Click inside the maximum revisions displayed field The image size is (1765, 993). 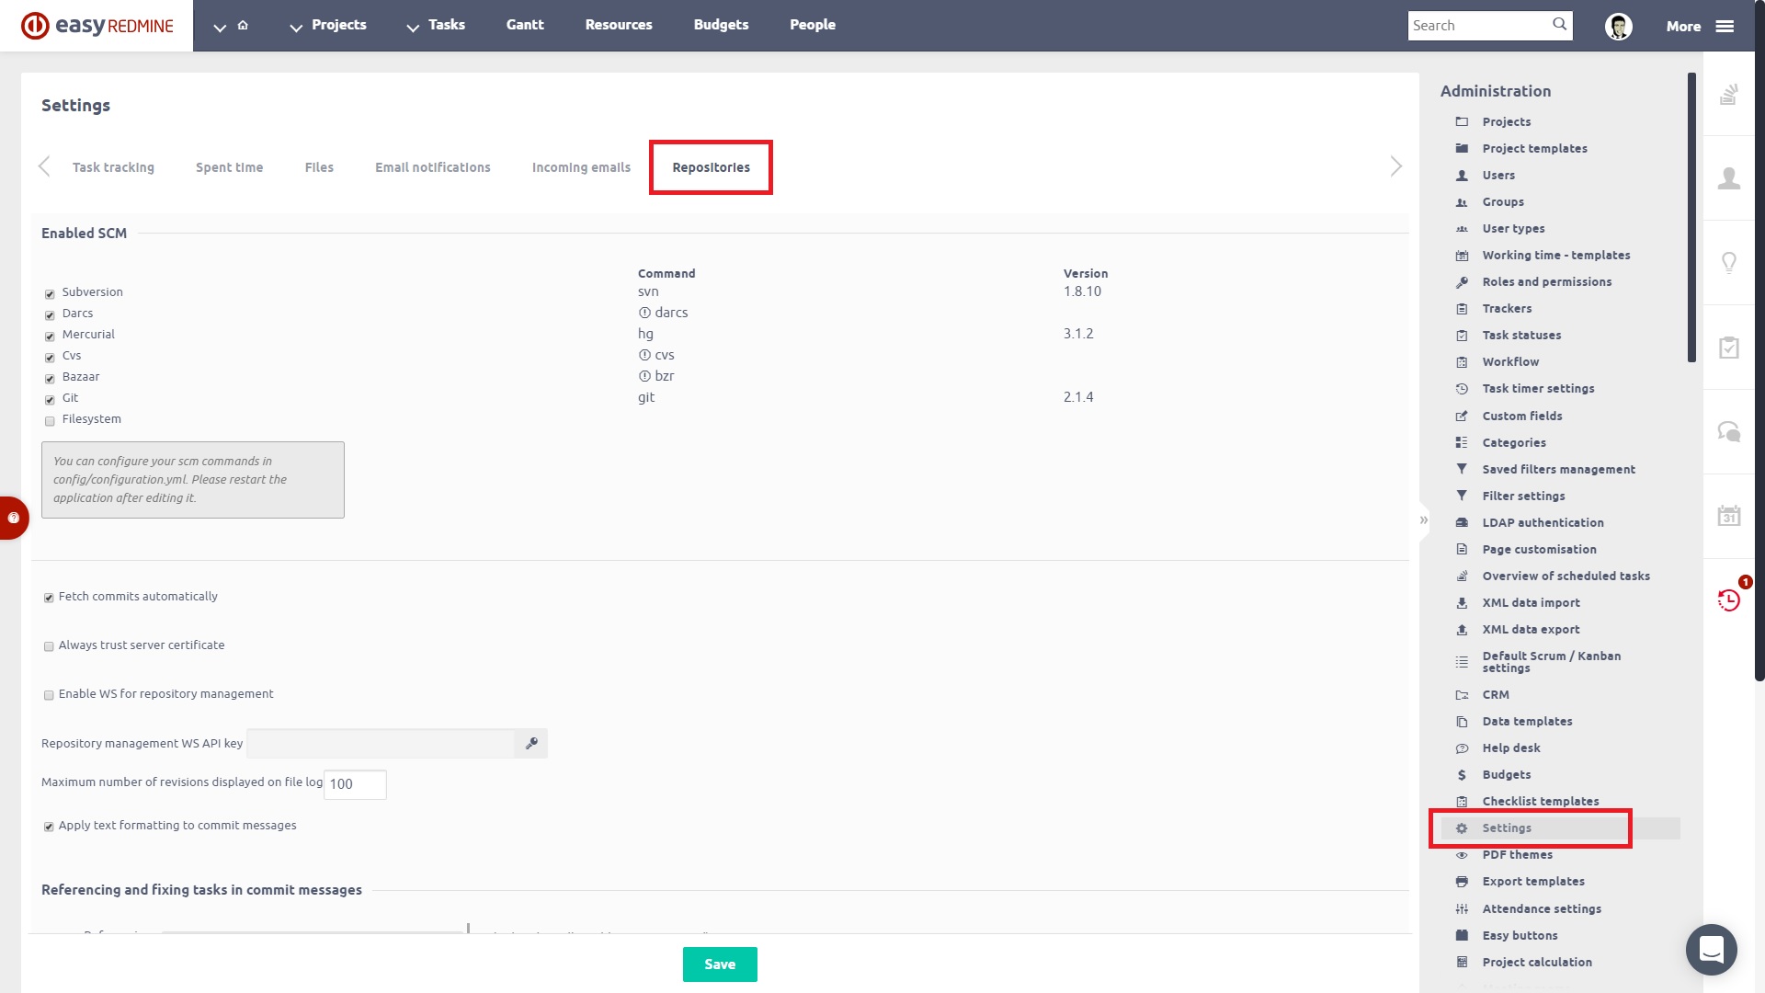(355, 784)
